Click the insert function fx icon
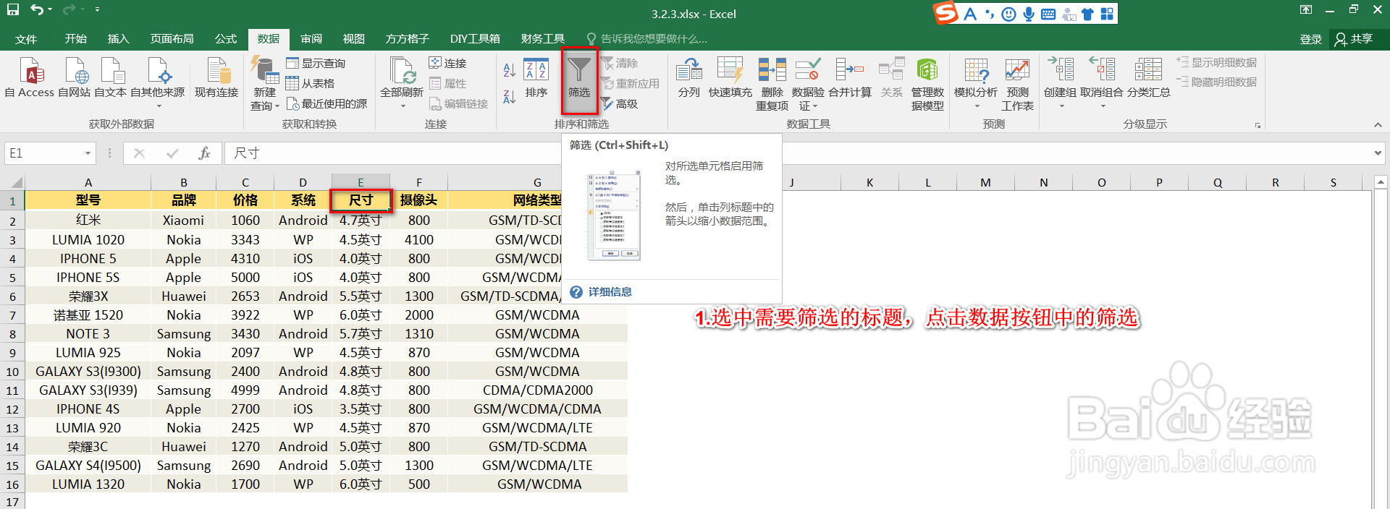Viewport: 1390px width, 509px height. [204, 153]
